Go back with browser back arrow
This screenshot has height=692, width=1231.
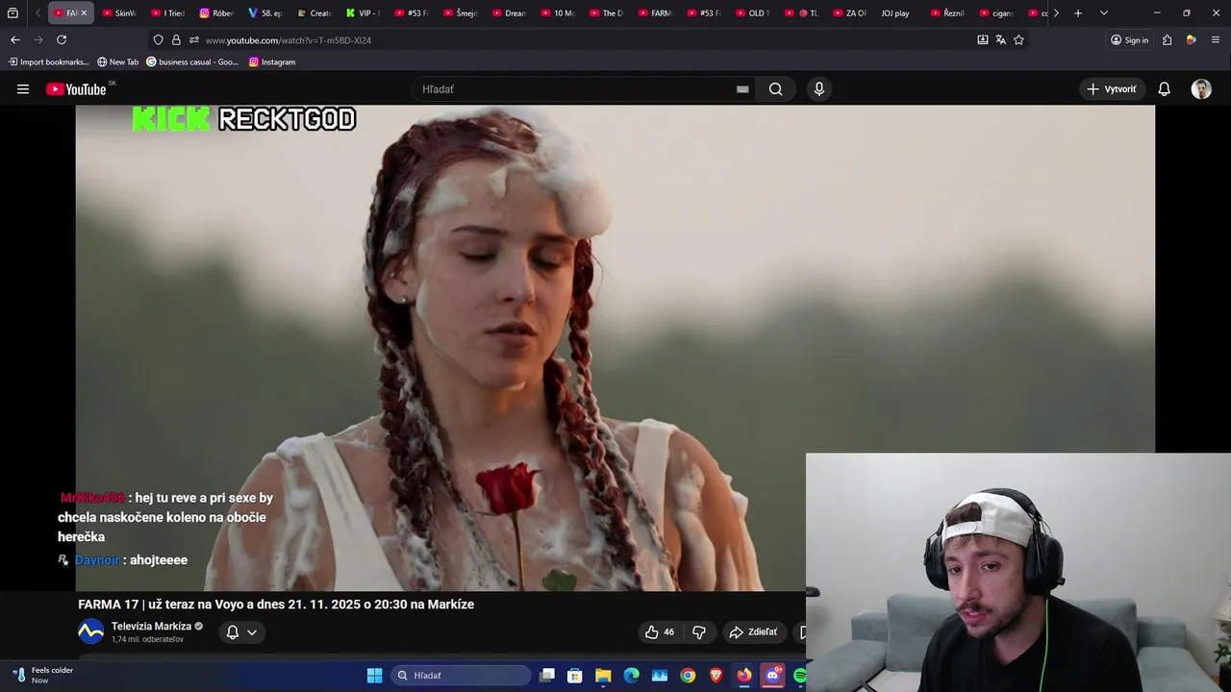point(14,39)
